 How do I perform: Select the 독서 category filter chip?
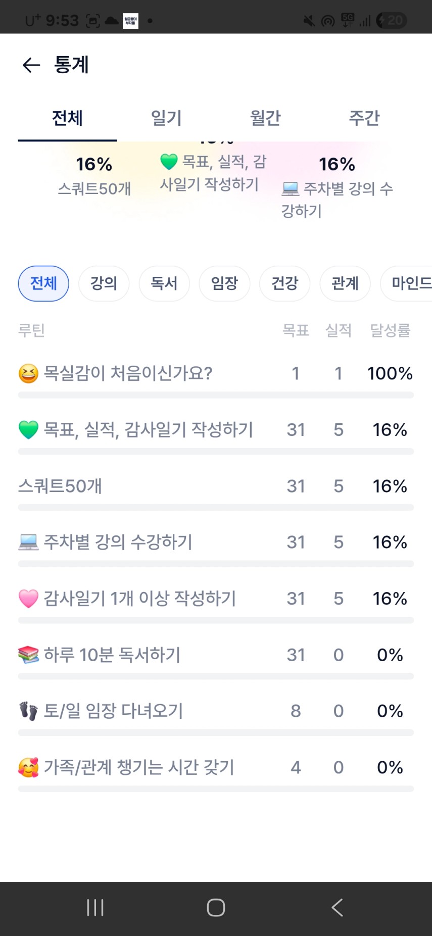pyautogui.click(x=164, y=283)
